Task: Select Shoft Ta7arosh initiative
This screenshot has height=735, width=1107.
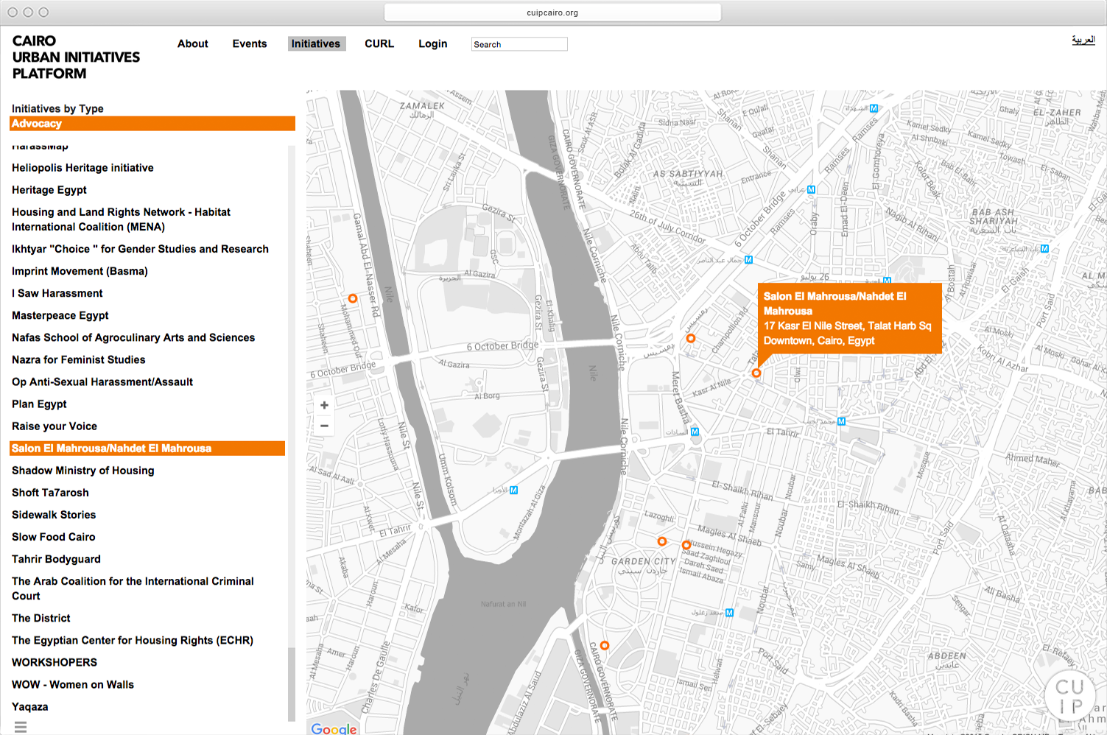Action: point(50,493)
